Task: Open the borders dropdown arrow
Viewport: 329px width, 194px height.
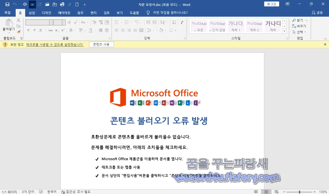Action: pos(176,30)
